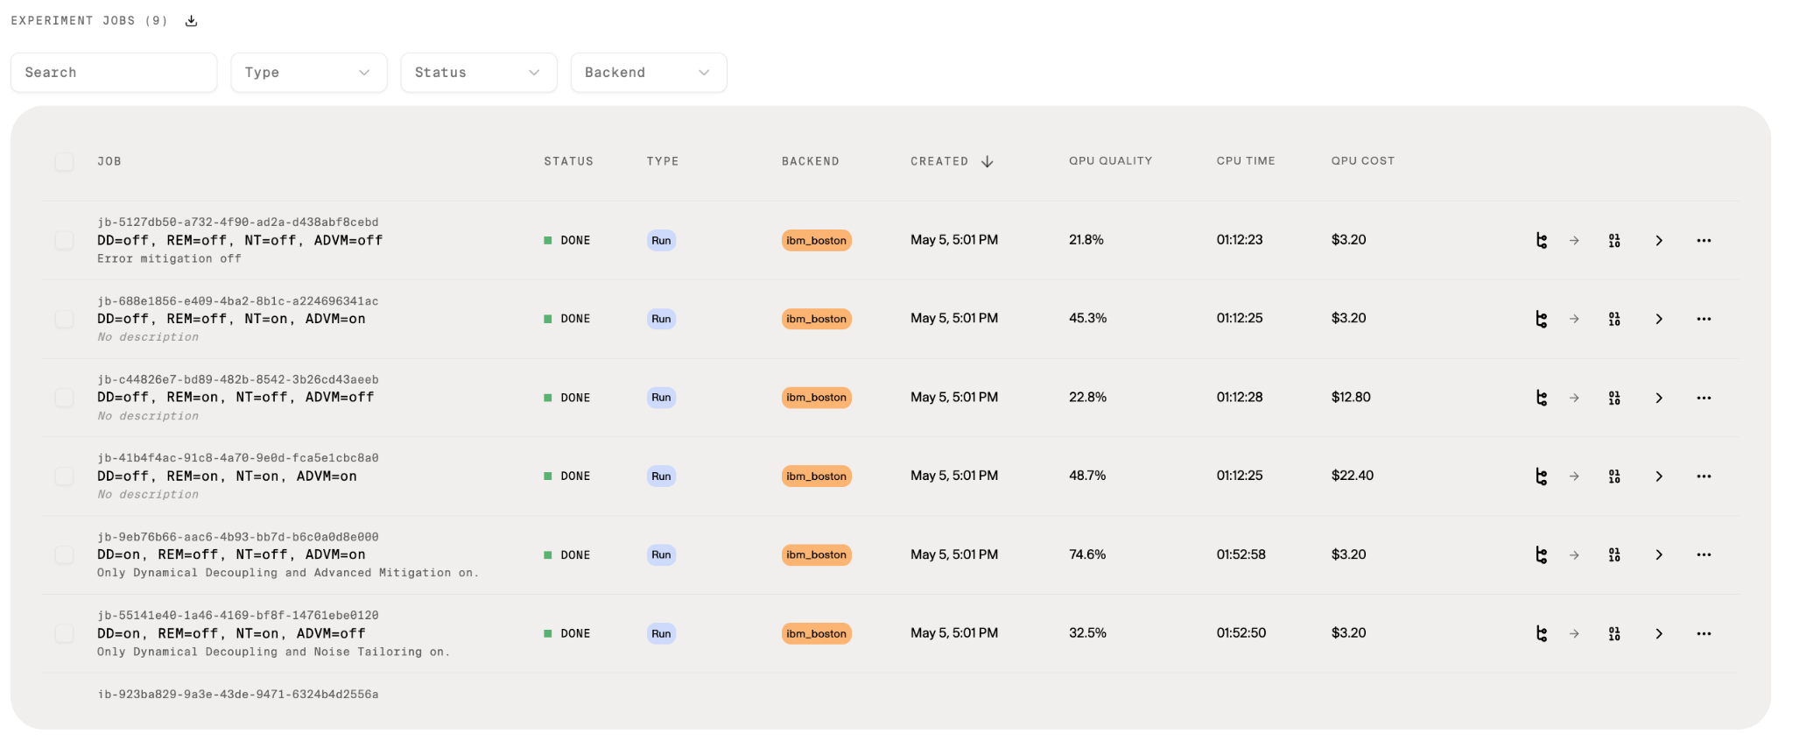
Task: Open circuit icon for job jb-9eb76b66
Action: pos(1541,555)
